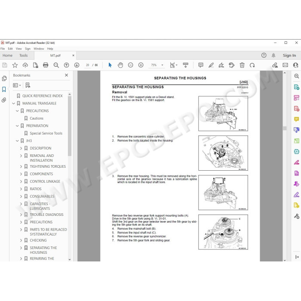Send file by email icon
301x301 pixels.
pyautogui.click(x=285, y=65)
